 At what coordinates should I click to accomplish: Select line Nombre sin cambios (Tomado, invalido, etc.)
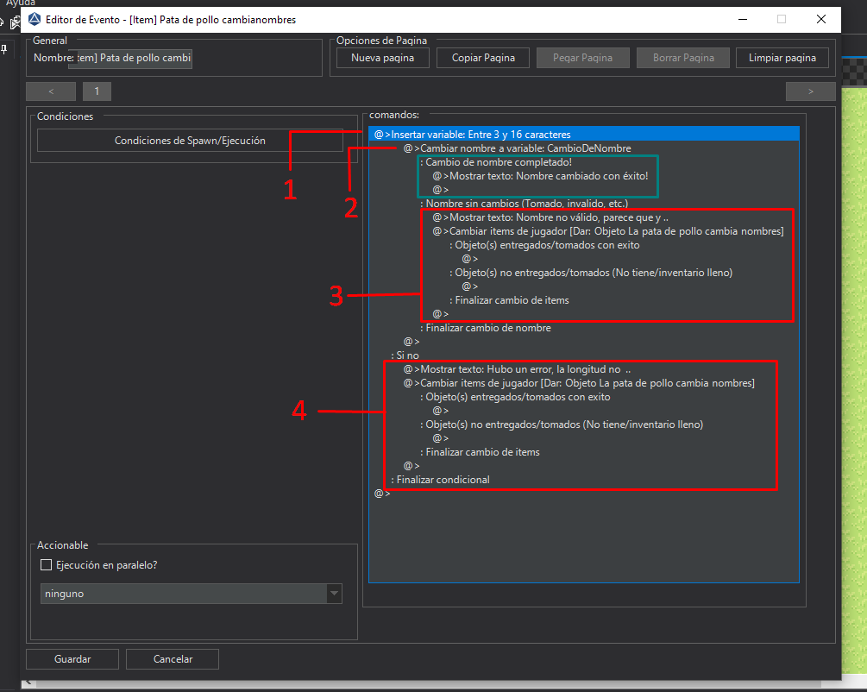coord(525,204)
